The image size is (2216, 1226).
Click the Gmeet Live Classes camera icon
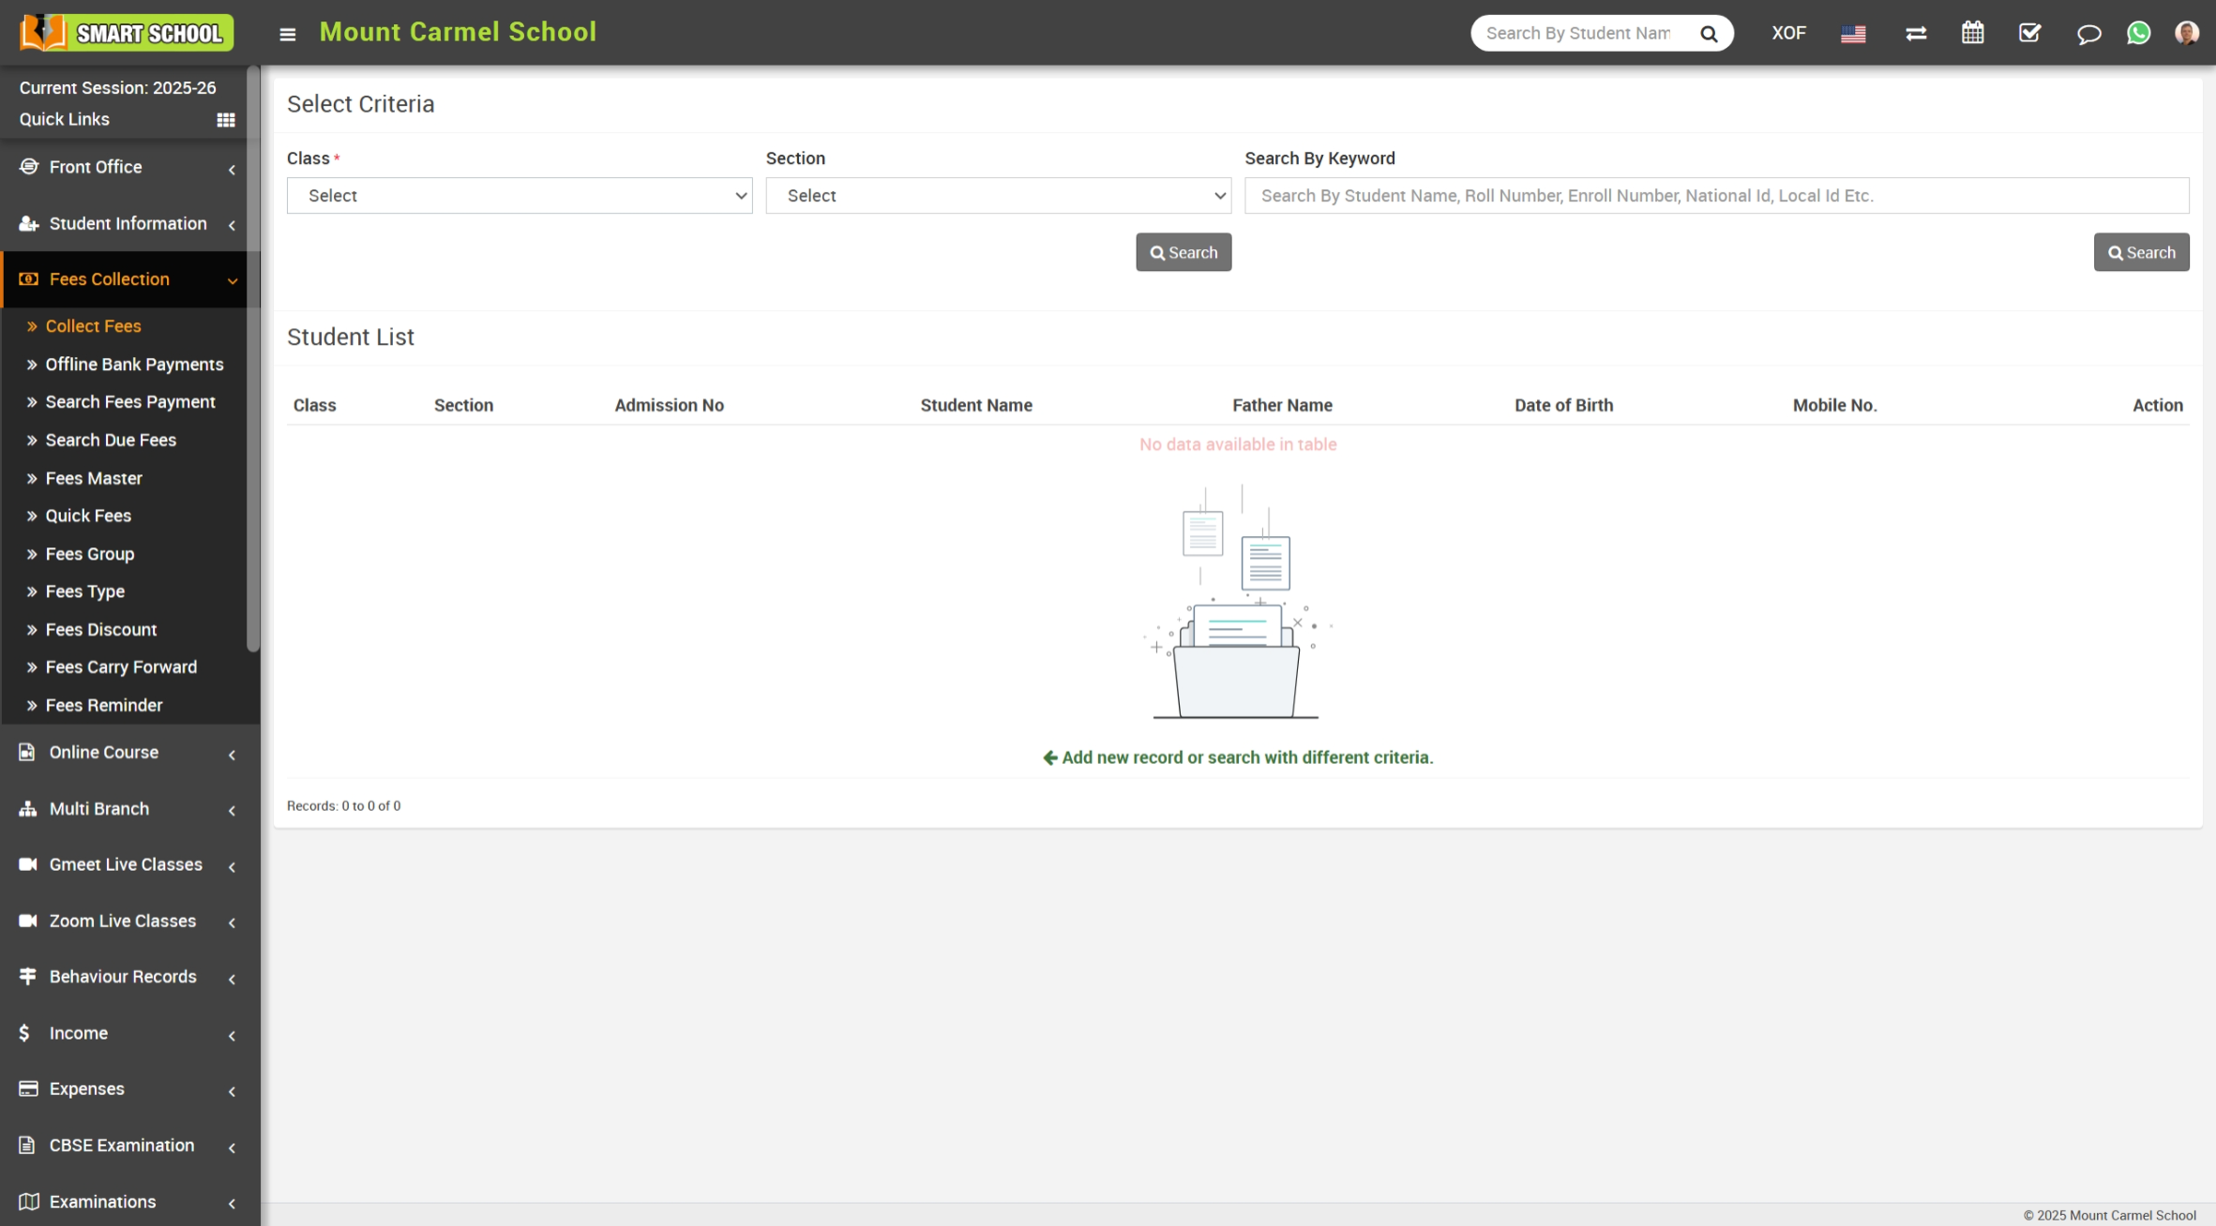[x=28, y=864]
